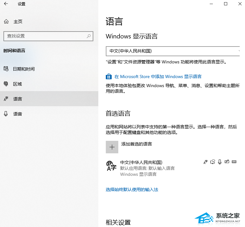Click the Microsoft Store bag icon
This screenshot has height=227, width=245.
(109, 76)
